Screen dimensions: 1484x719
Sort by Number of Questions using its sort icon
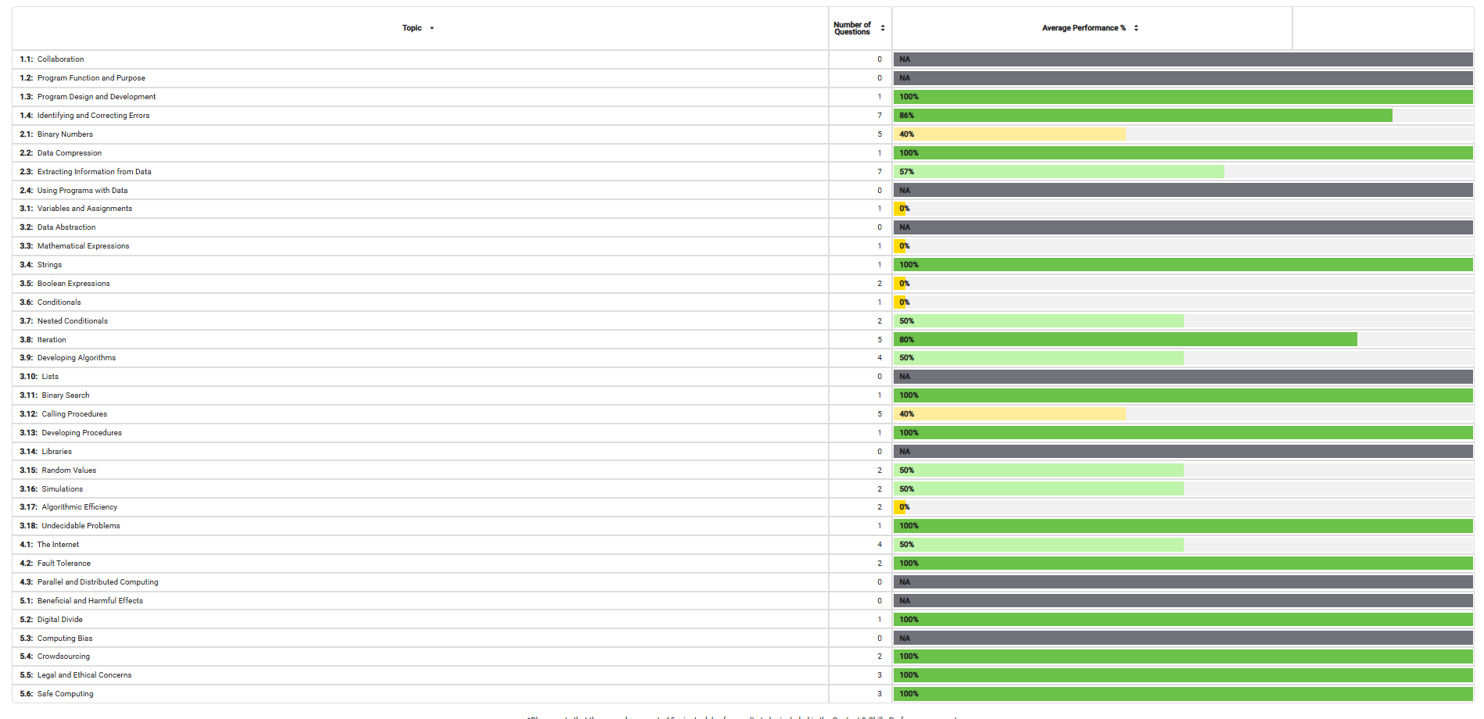883,26
